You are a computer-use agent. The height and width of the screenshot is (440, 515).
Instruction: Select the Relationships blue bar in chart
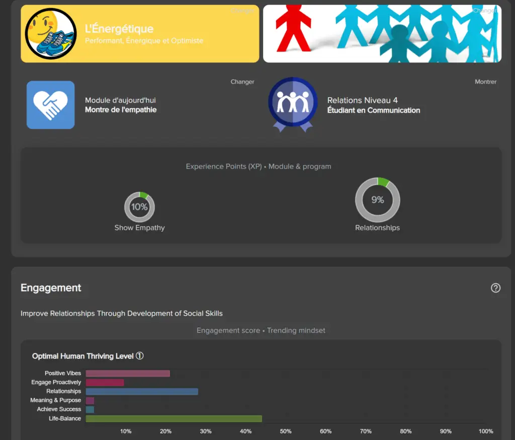click(142, 391)
